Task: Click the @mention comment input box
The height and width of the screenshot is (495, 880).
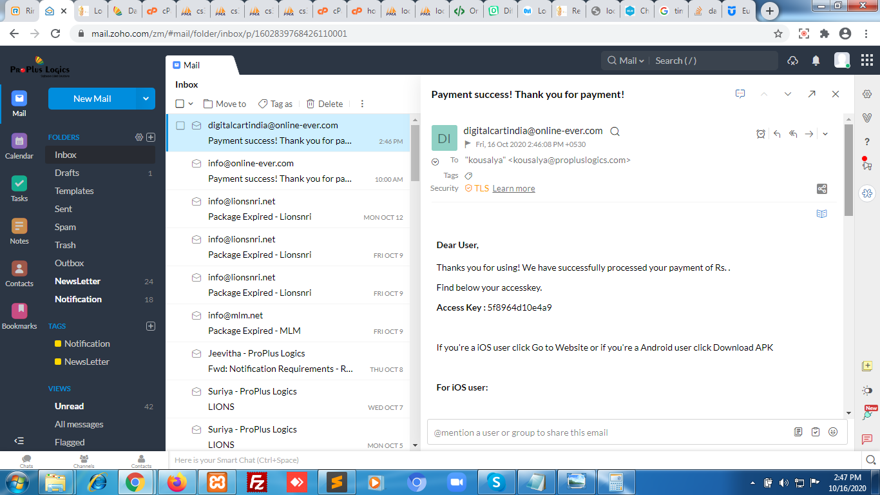Action: pyautogui.click(x=609, y=432)
